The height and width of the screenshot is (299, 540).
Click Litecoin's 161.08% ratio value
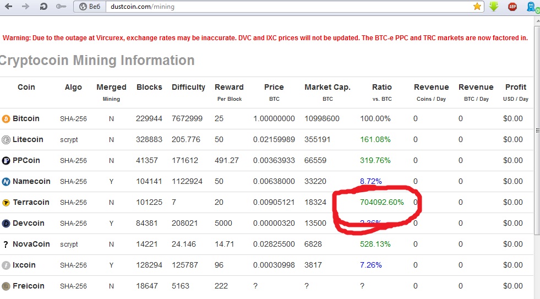tap(375, 139)
